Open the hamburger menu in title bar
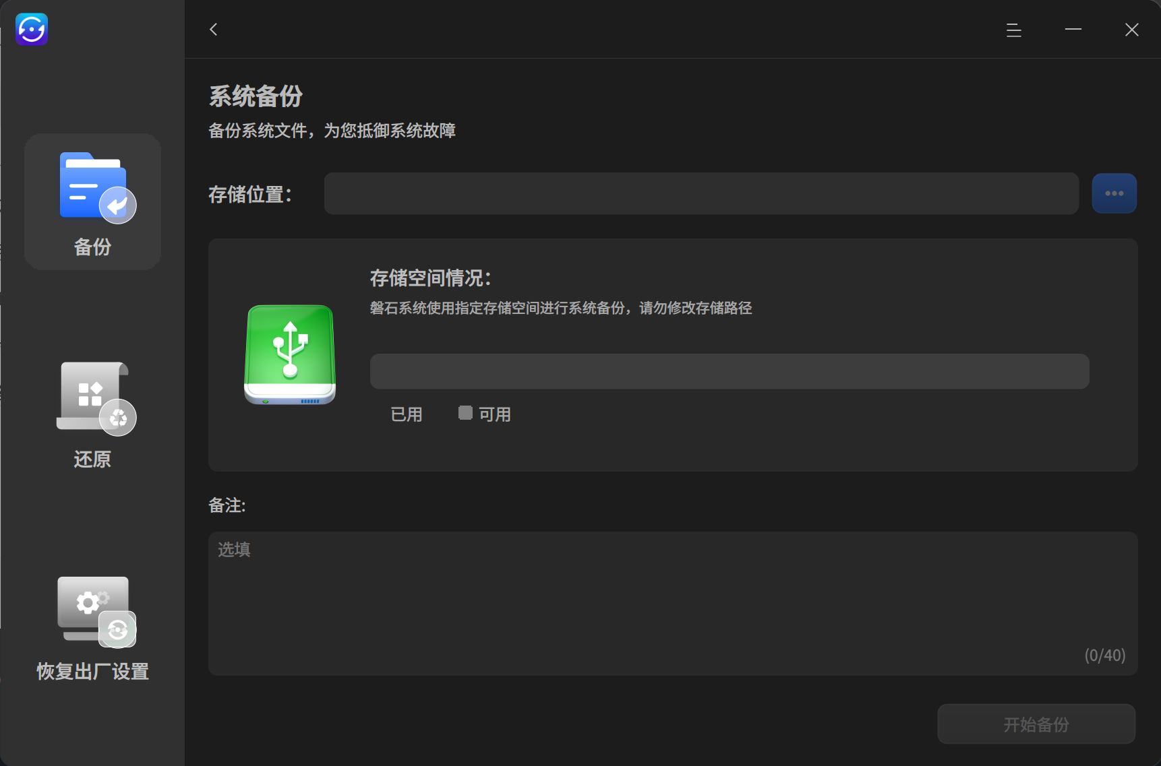 1014,30
